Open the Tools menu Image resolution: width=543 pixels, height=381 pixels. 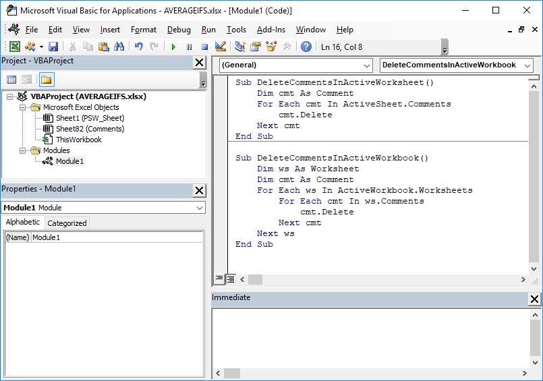[x=236, y=30]
